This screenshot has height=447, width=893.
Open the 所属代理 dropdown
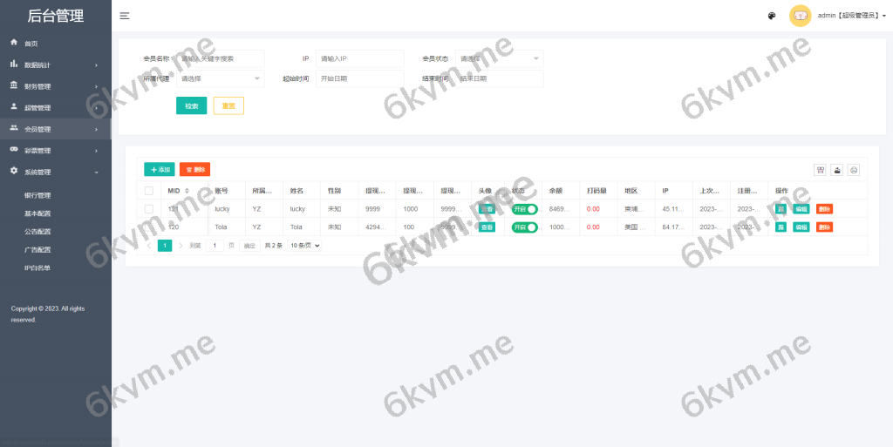pyautogui.click(x=220, y=78)
